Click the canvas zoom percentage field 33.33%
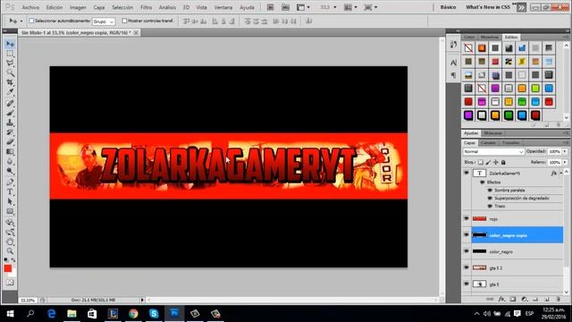Screen dimensions: 572x322 pos(28,301)
